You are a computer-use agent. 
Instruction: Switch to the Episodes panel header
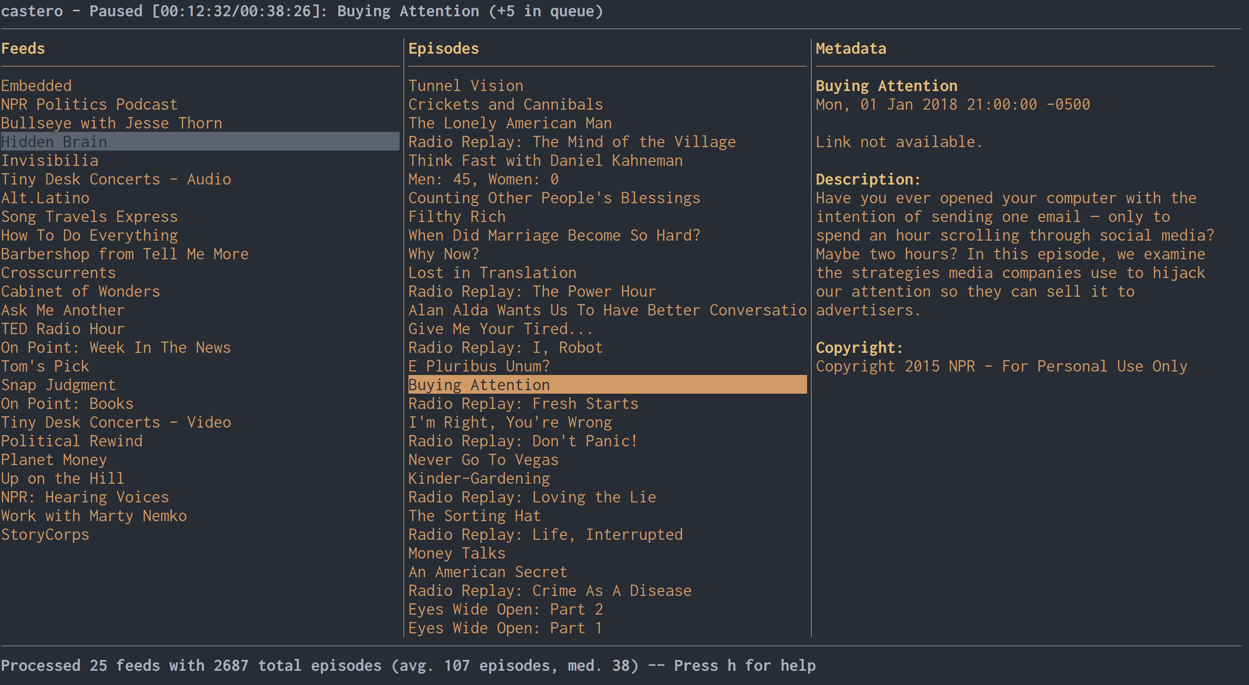coord(443,48)
